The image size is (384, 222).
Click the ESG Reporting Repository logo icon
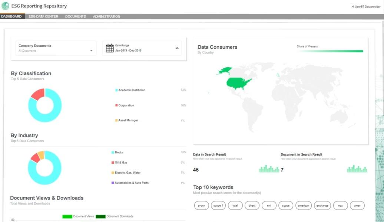tap(5, 6)
